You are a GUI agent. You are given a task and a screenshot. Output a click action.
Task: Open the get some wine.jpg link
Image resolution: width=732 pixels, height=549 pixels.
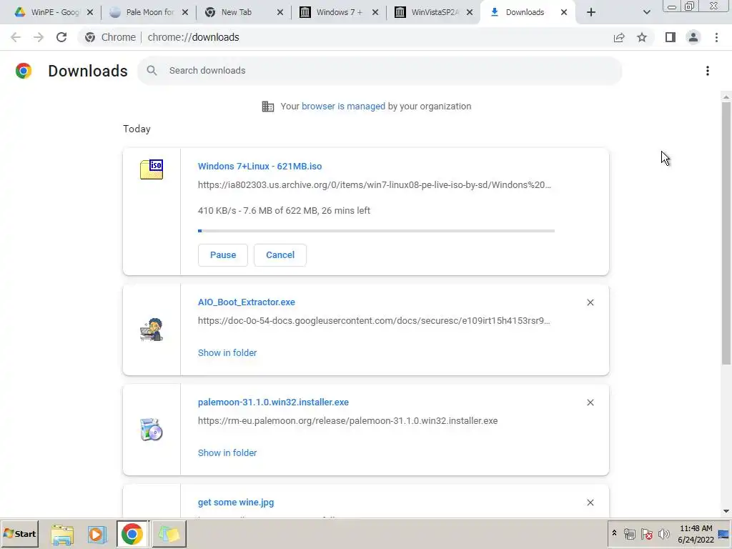[x=236, y=503]
